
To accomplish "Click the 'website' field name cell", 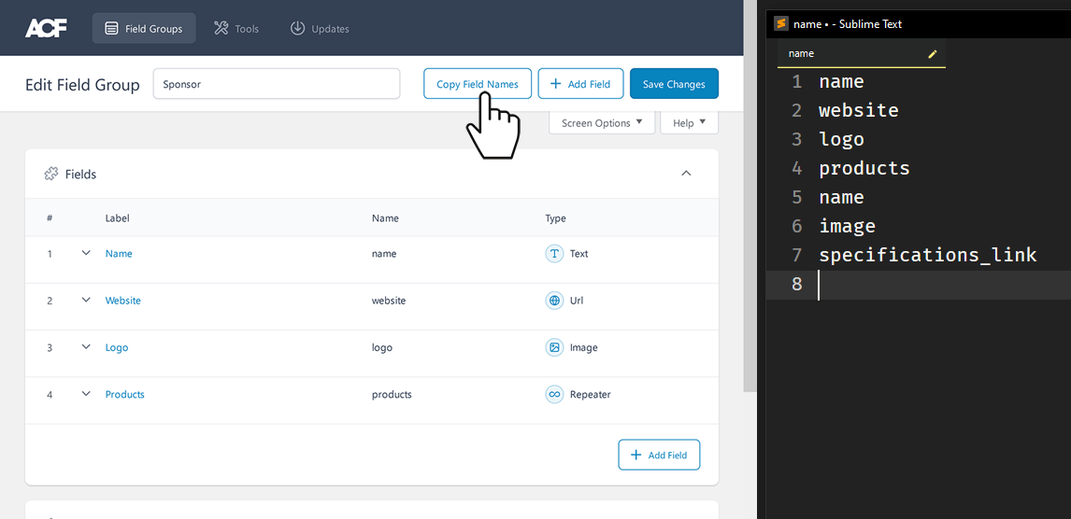I will 389,300.
